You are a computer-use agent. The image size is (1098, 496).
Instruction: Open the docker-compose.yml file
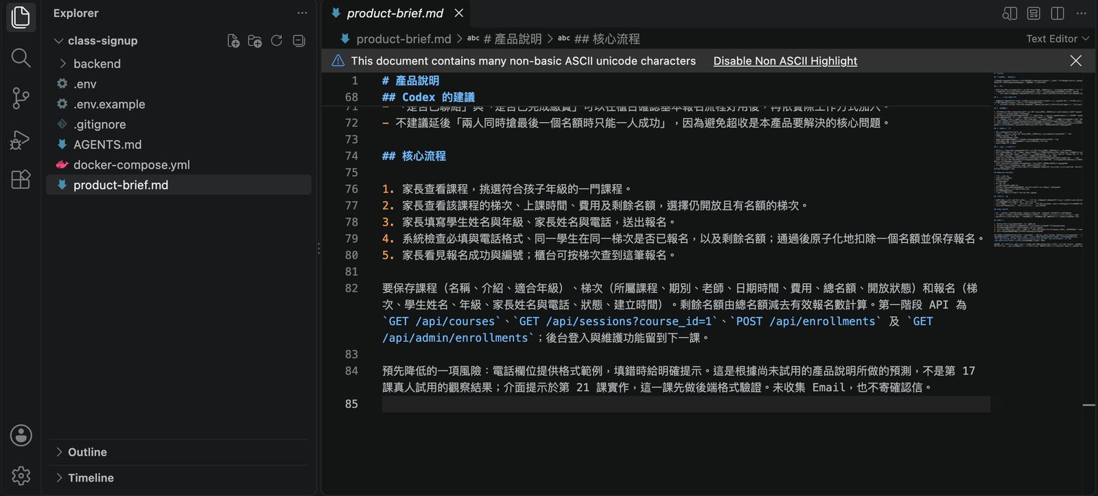[x=178, y=165]
